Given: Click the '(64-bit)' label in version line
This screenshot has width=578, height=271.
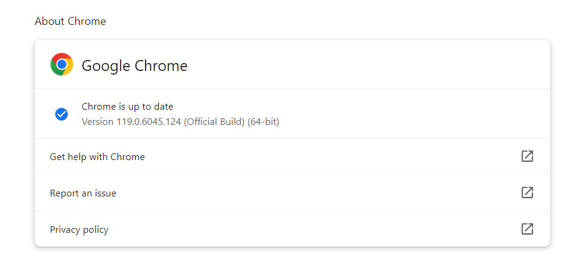Looking at the screenshot, I should pyautogui.click(x=263, y=122).
